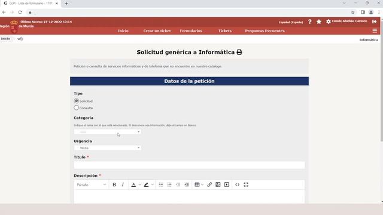This screenshot has height=215, width=383.
Task: Increase indent in description editor
Action: (x=187, y=185)
